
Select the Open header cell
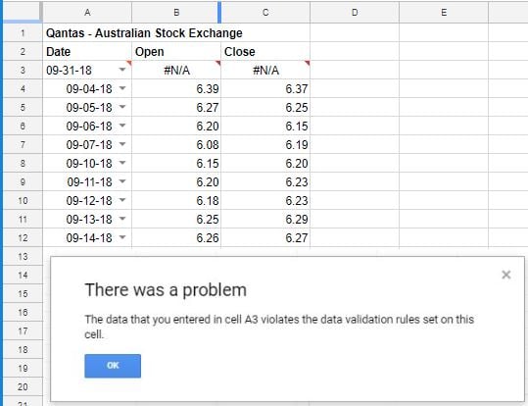click(x=176, y=51)
